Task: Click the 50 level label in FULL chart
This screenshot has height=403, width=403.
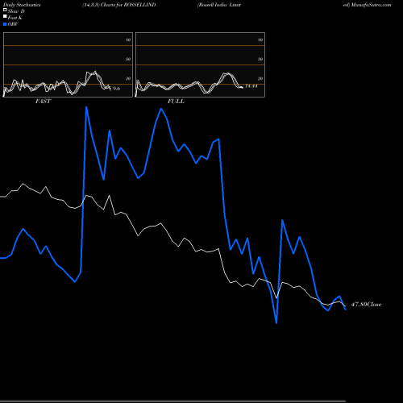Action: click(260, 59)
